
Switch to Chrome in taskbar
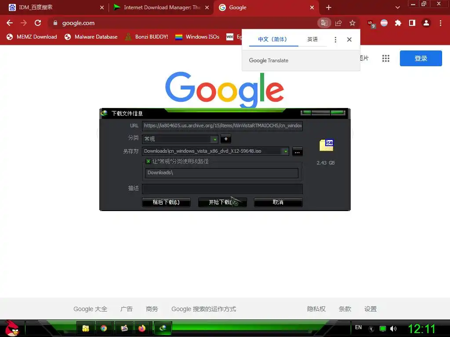pyautogui.click(x=104, y=328)
